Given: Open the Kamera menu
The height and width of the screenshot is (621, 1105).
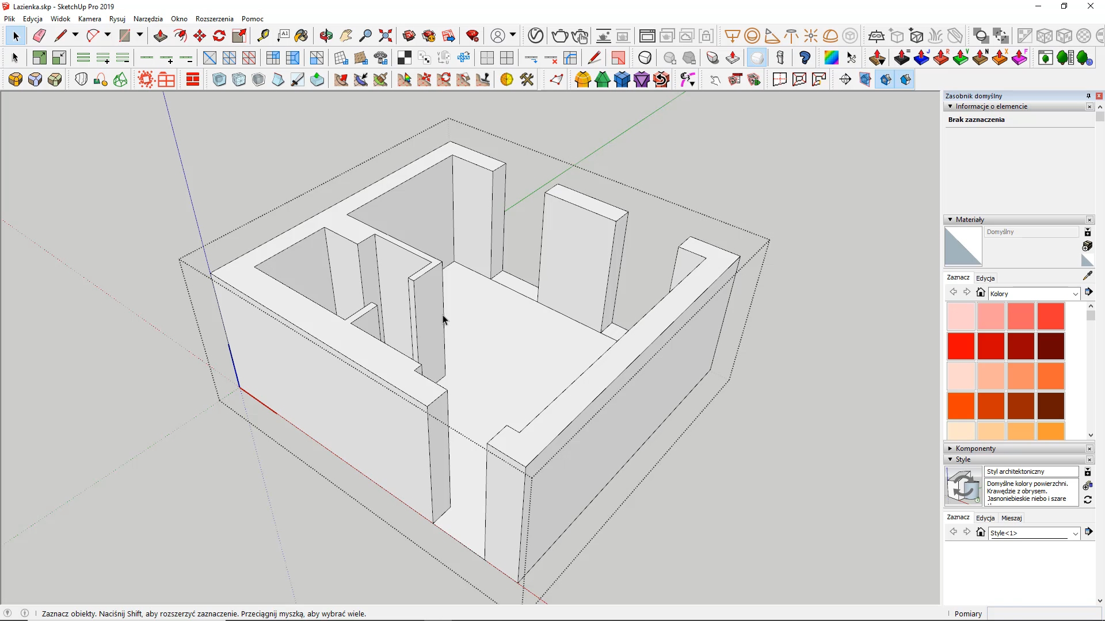Looking at the screenshot, I should (89, 19).
